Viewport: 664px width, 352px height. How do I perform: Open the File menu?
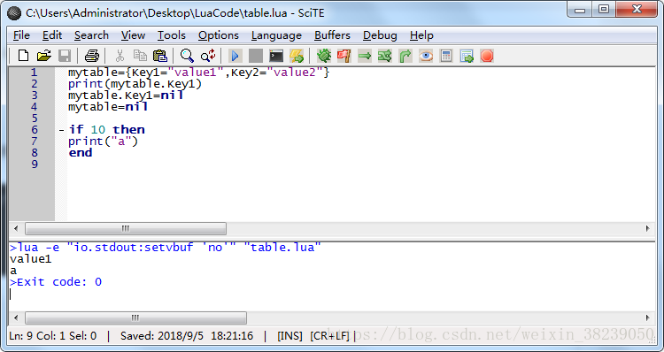pyautogui.click(x=21, y=35)
